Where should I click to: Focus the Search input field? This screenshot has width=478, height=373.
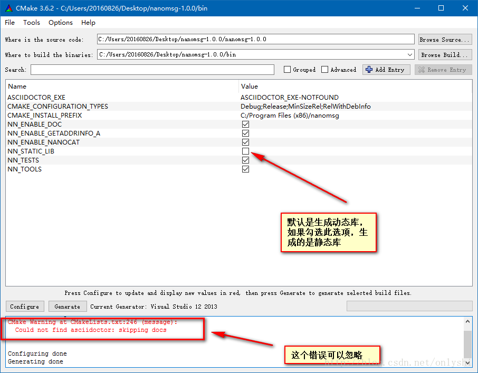pos(152,70)
